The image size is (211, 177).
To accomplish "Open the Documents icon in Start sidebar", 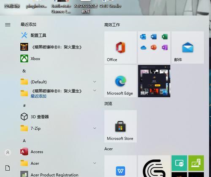I will coord(8,168).
